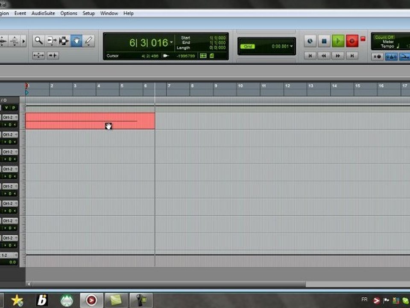The height and width of the screenshot is (308, 410).
Task: Open the green sticky note taskbar application
Action: pos(116,300)
